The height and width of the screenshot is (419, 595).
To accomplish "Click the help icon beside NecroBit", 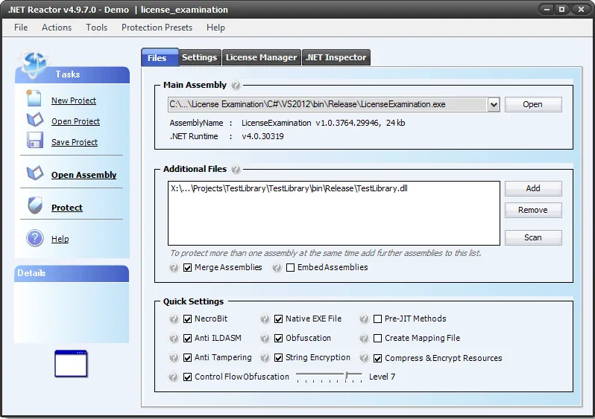I will [174, 319].
